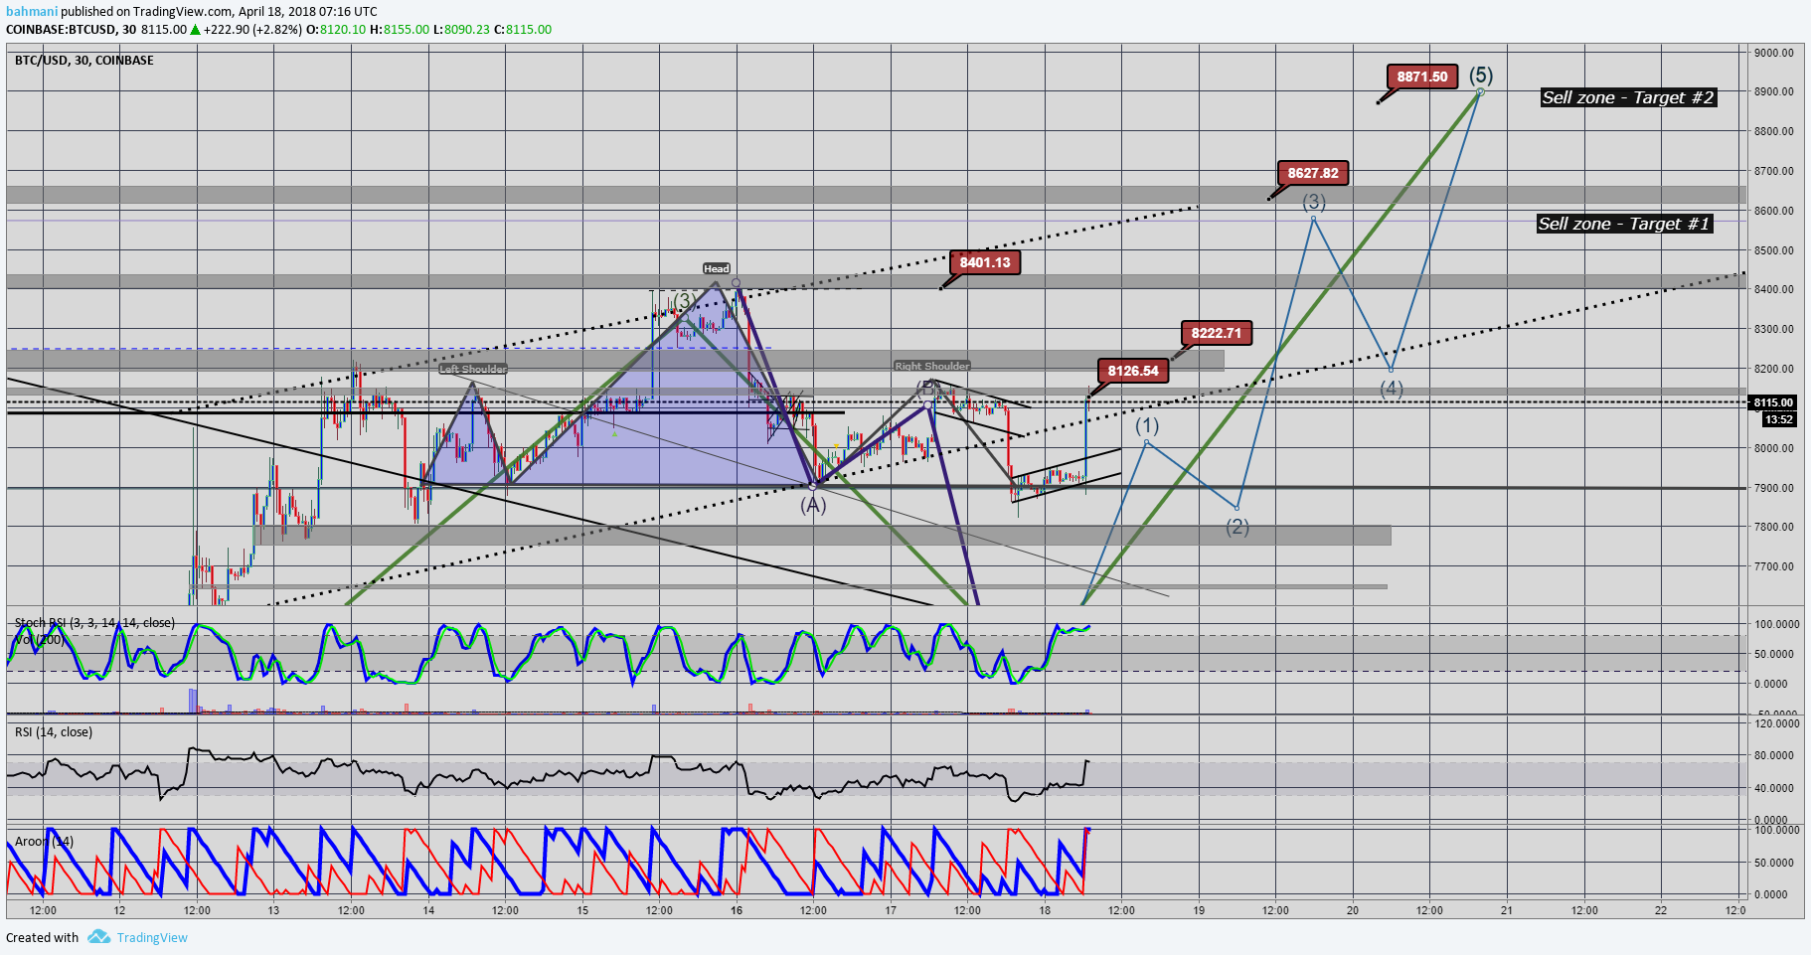Open the TradingView link at bottom

[152, 937]
